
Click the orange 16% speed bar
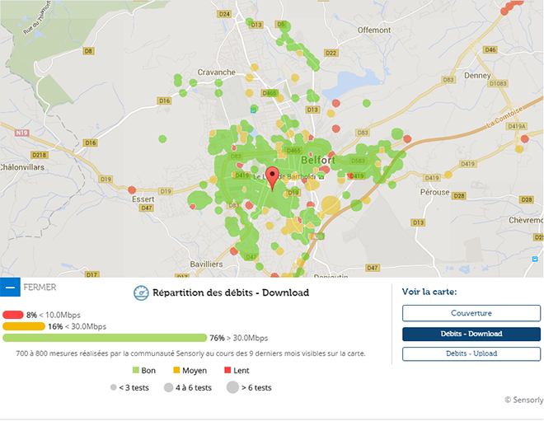click(x=24, y=326)
